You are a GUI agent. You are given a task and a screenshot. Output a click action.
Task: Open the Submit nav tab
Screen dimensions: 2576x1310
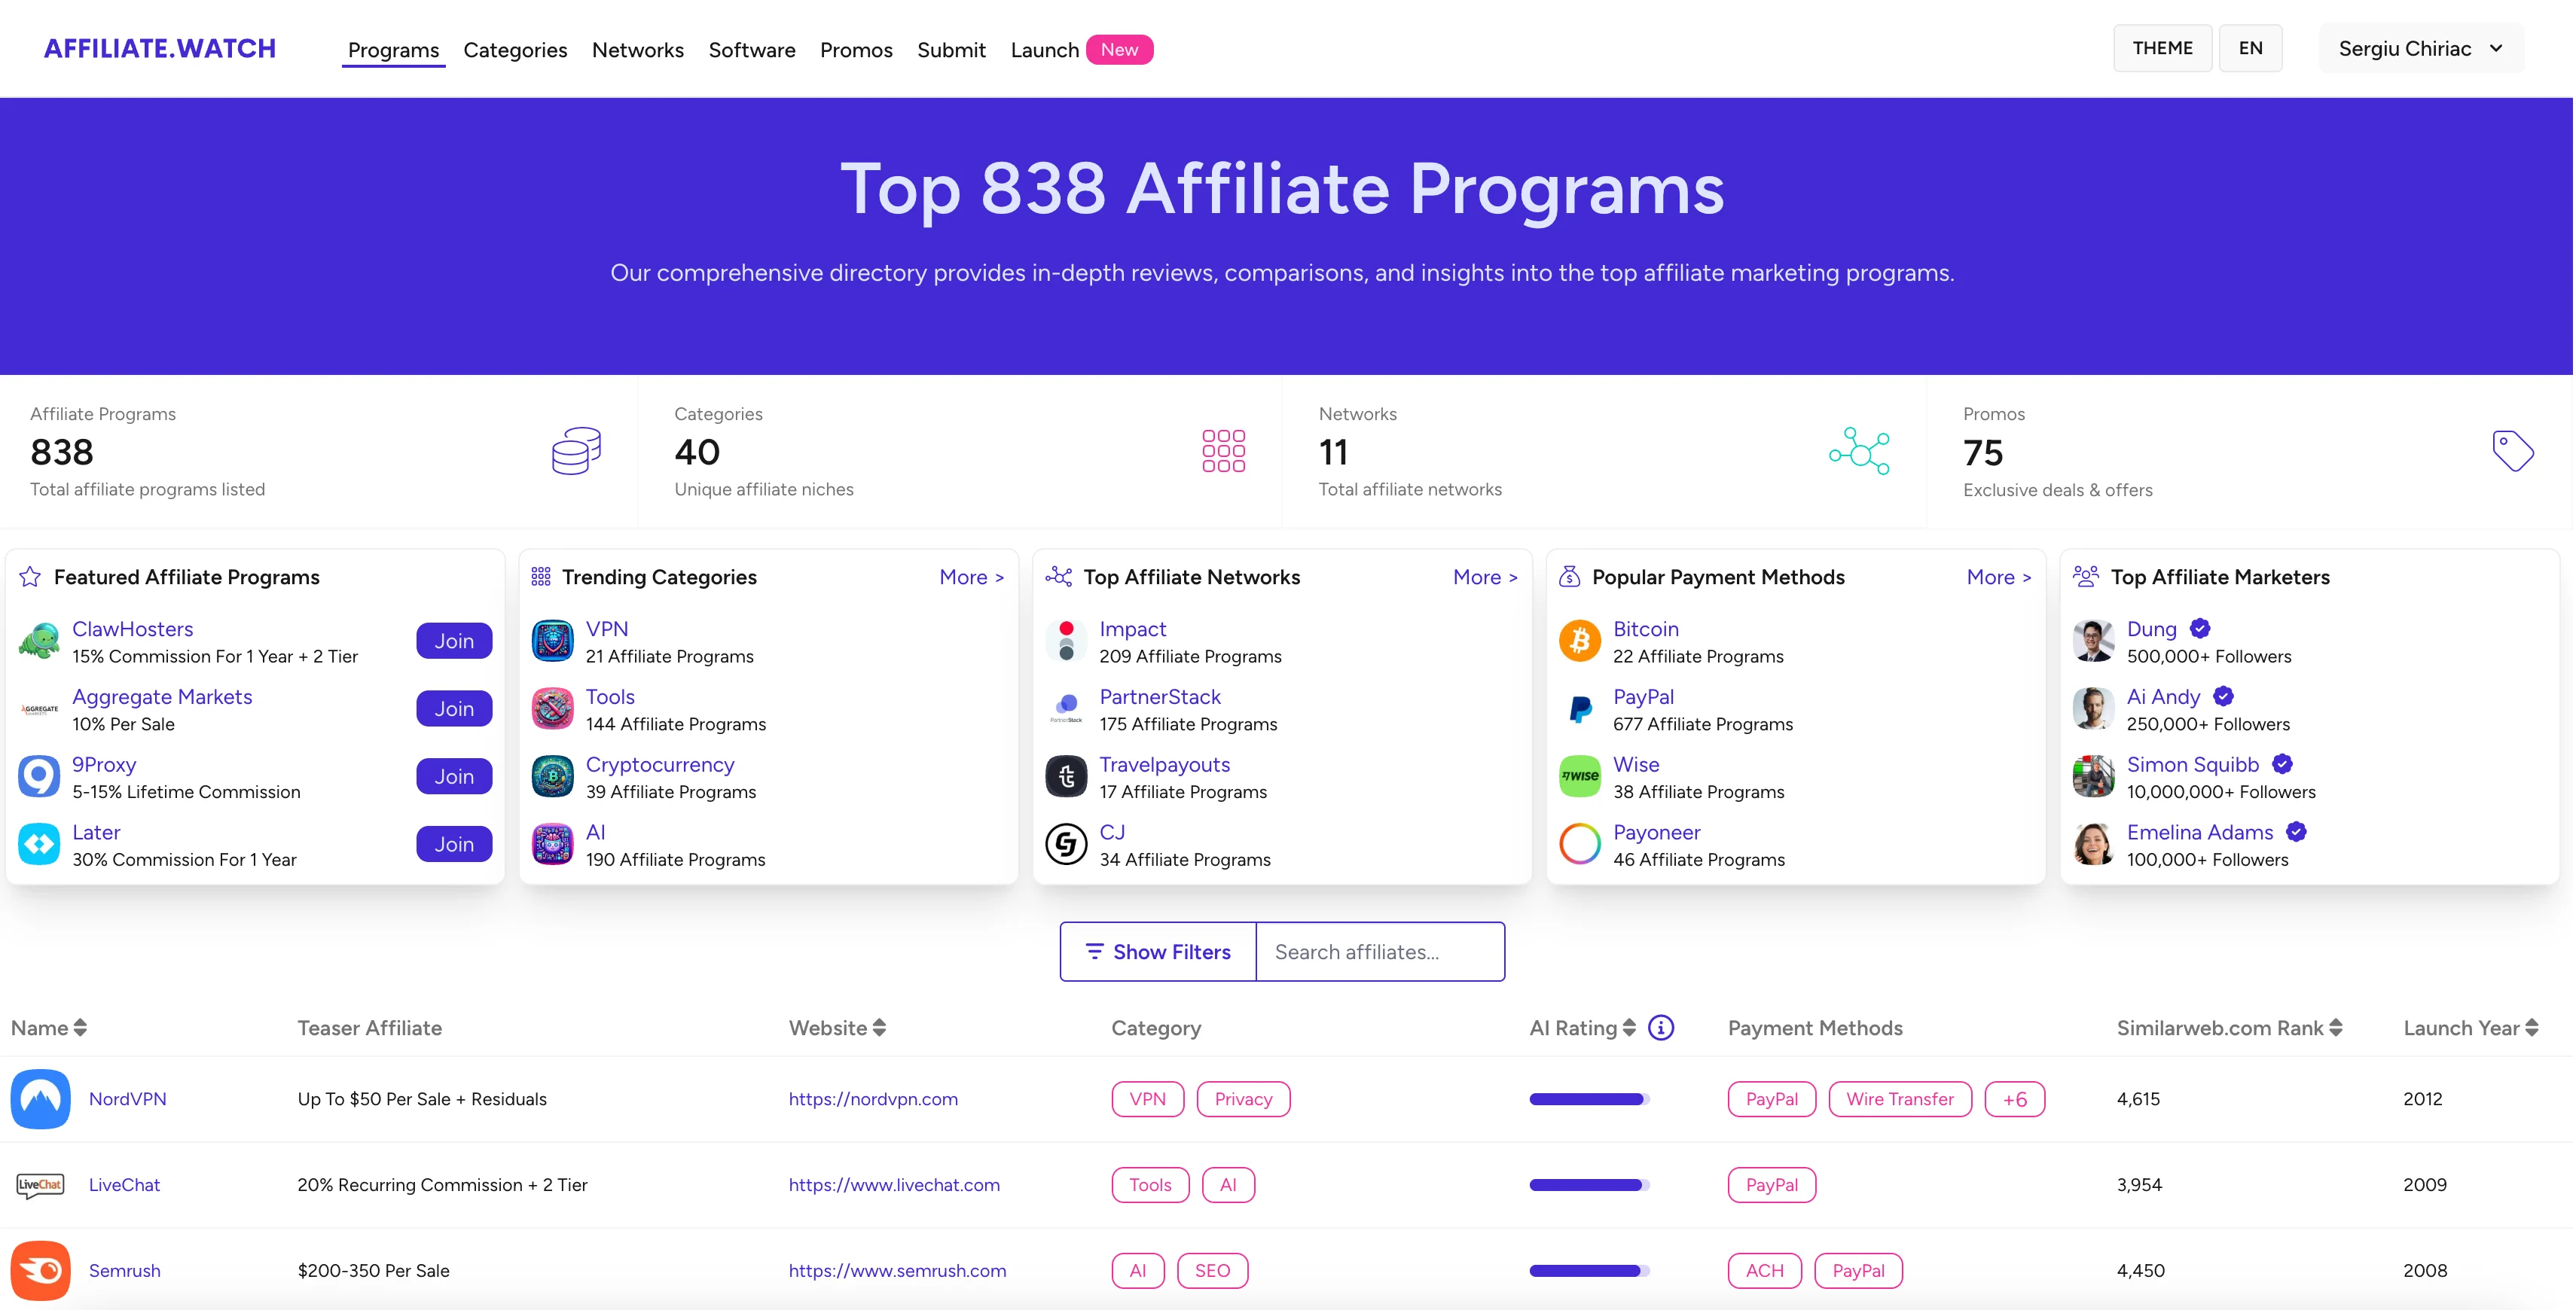click(951, 50)
